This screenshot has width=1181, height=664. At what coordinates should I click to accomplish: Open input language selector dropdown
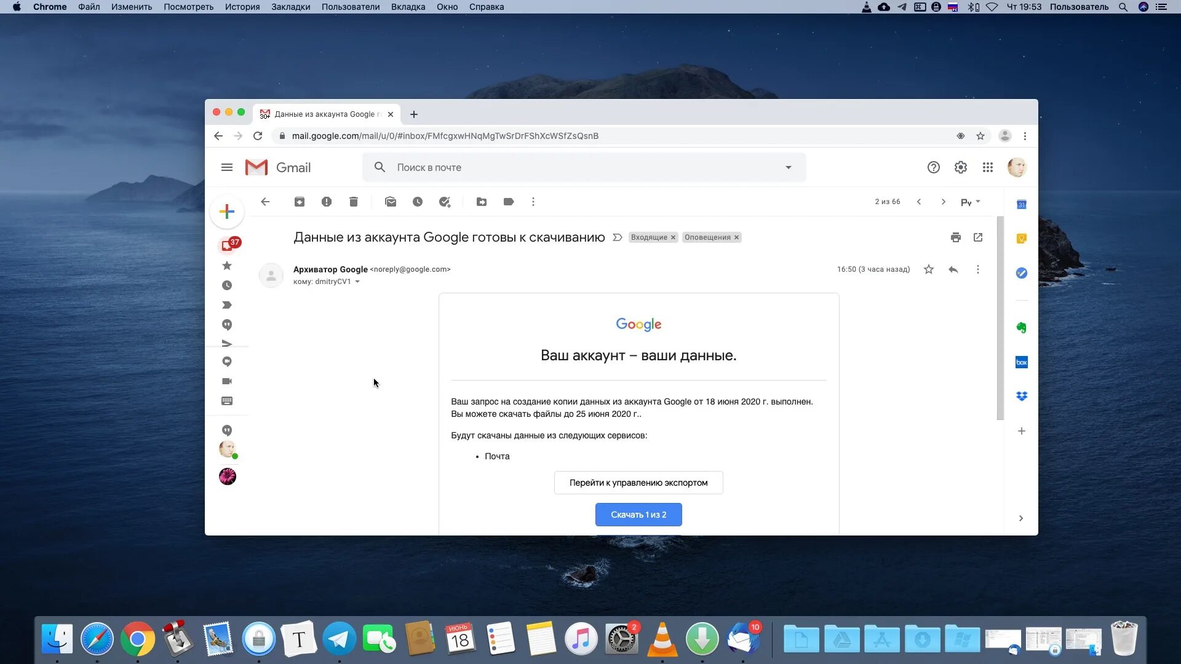pyautogui.click(x=970, y=202)
